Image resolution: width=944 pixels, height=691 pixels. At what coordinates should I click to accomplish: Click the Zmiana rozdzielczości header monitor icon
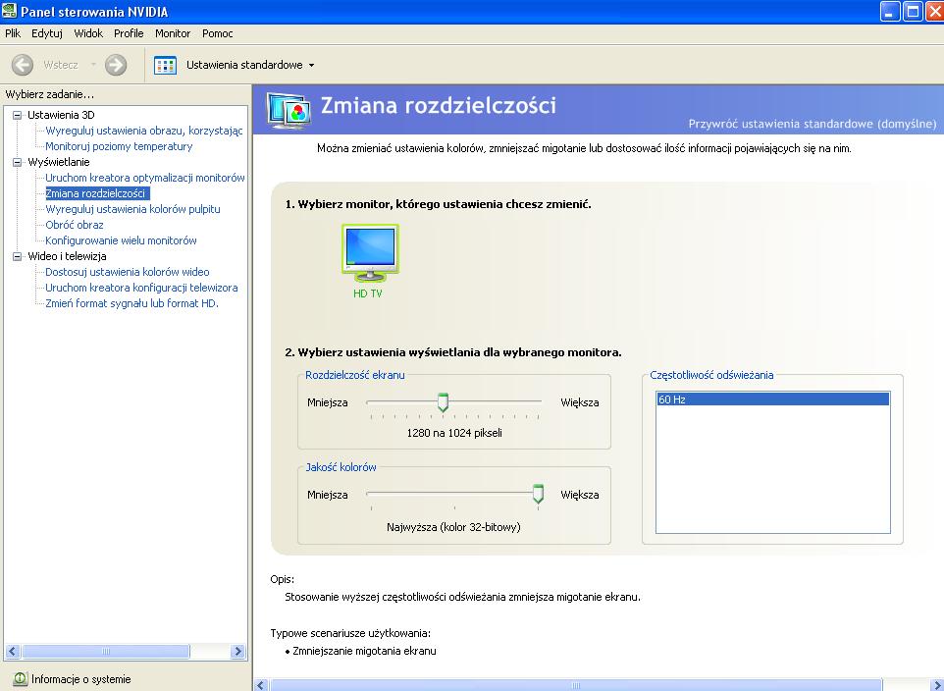[288, 107]
